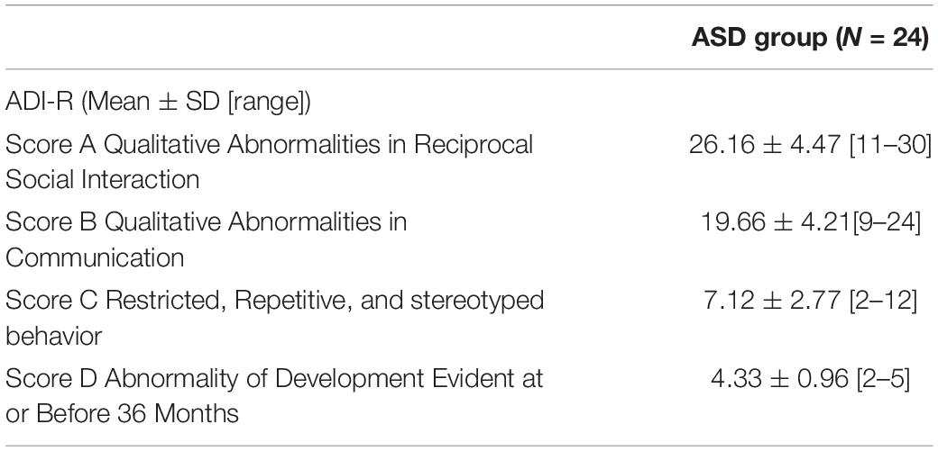Screen dimensions: 938x451
Task: Click the Social Interaction text line
Action: pyautogui.click(x=102, y=180)
